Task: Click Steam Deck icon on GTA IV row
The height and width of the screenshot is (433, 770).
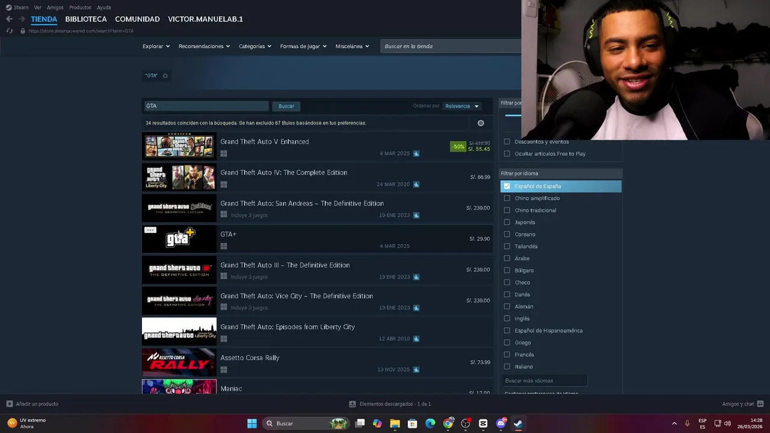Action: 416,185
